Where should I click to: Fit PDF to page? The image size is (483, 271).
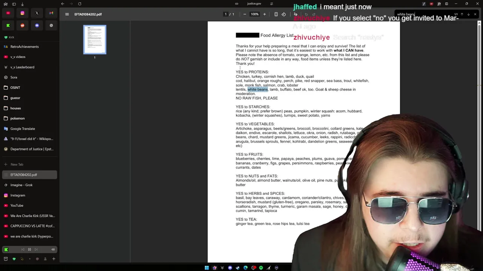coord(276,14)
